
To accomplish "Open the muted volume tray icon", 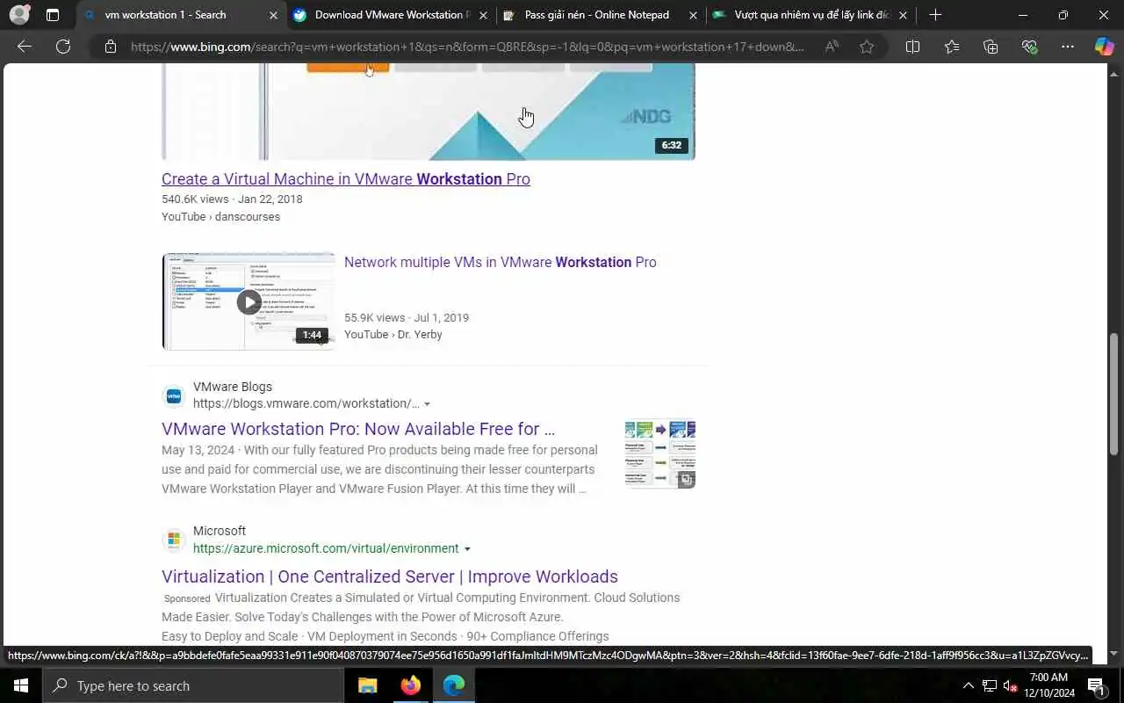I will (1011, 685).
